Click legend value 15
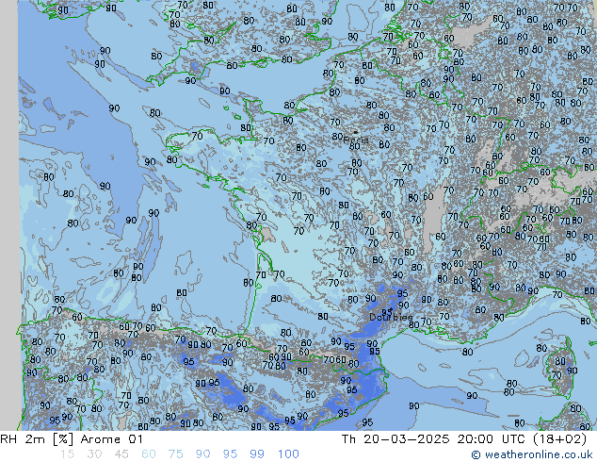Screen dimensions: 597x462 pos(67,454)
